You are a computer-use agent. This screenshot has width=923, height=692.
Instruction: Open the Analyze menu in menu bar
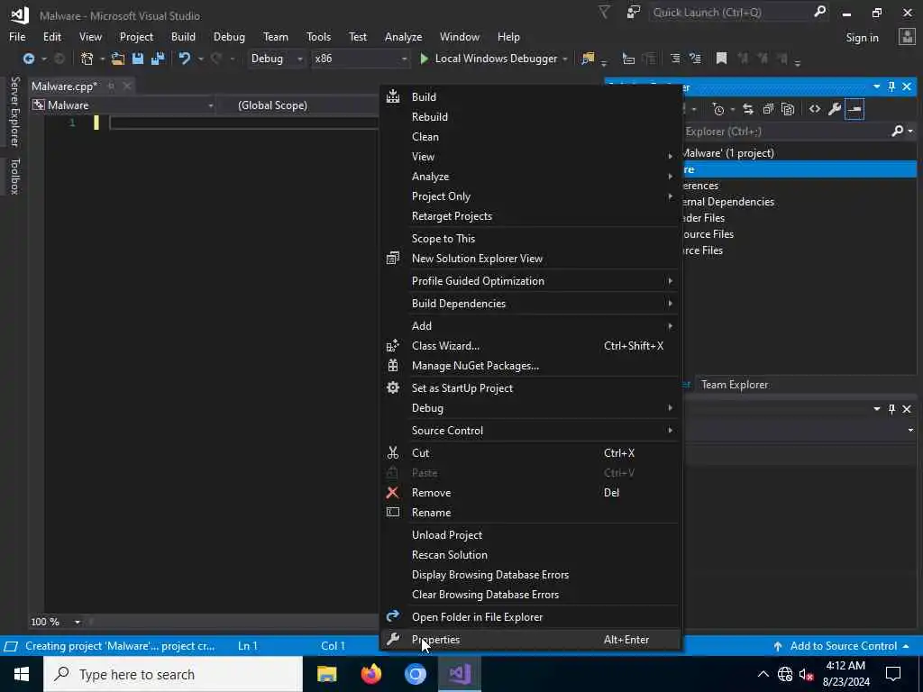click(403, 36)
